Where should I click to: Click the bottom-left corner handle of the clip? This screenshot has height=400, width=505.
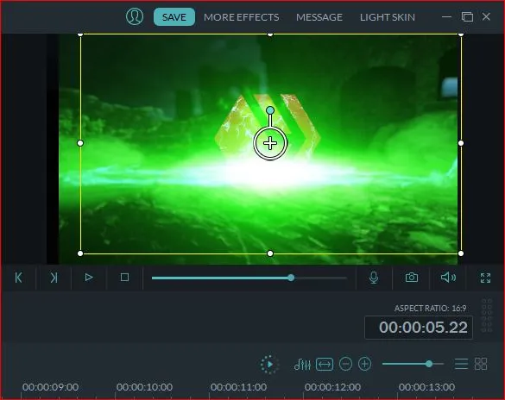coord(80,253)
